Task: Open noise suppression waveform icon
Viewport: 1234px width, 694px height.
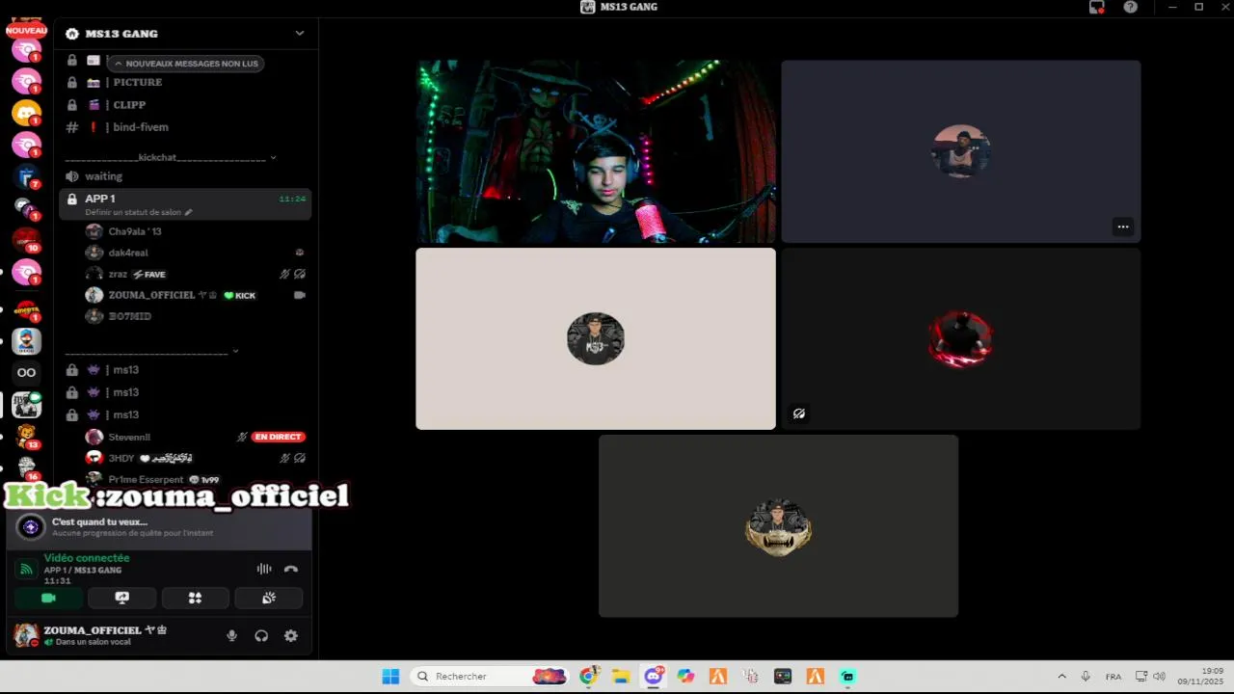Action: pyautogui.click(x=263, y=569)
